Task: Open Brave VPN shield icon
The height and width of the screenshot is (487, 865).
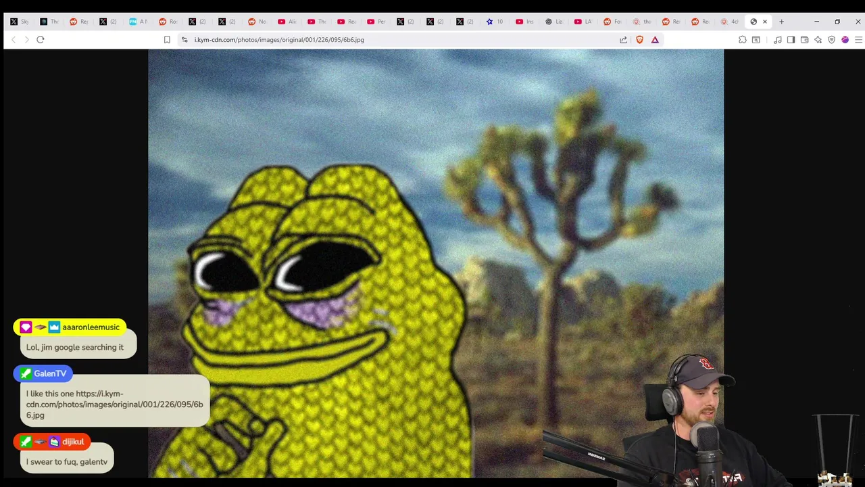Action: 831,40
